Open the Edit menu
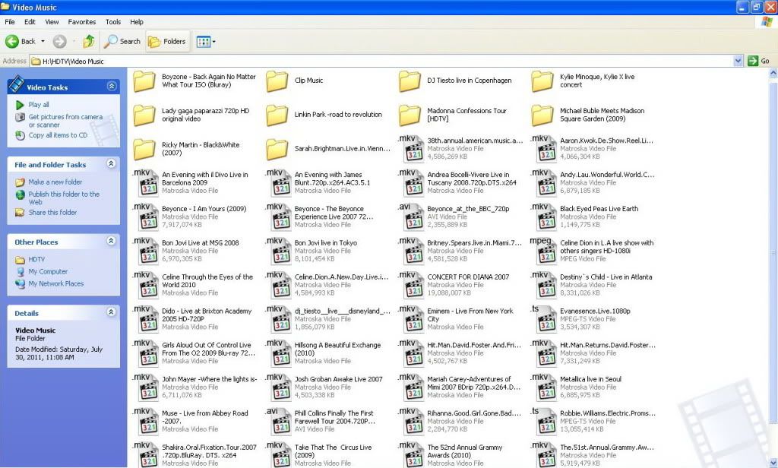This screenshot has height=468, width=778. [x=30, y=22]
